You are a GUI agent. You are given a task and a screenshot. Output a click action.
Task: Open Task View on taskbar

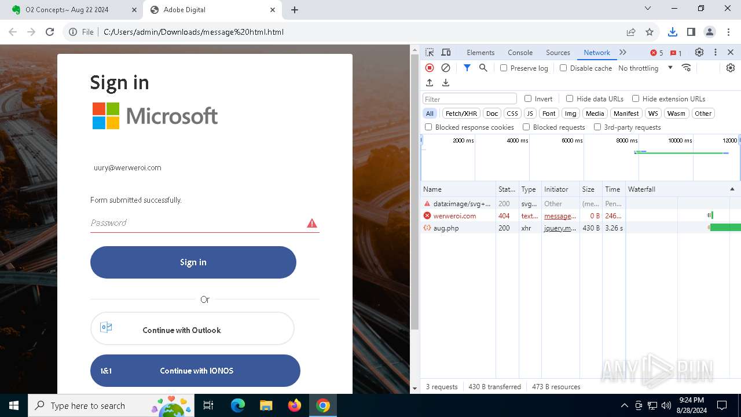[209, 405]
